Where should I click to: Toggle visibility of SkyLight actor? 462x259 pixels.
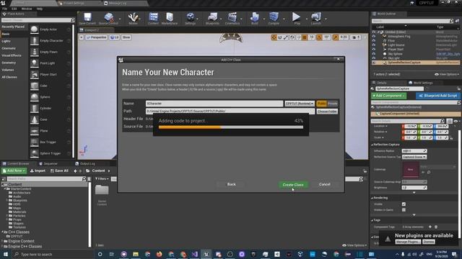[374, 58]
